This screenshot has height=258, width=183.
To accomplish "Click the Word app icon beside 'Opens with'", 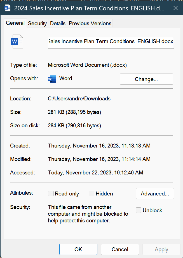I will 52,79.
